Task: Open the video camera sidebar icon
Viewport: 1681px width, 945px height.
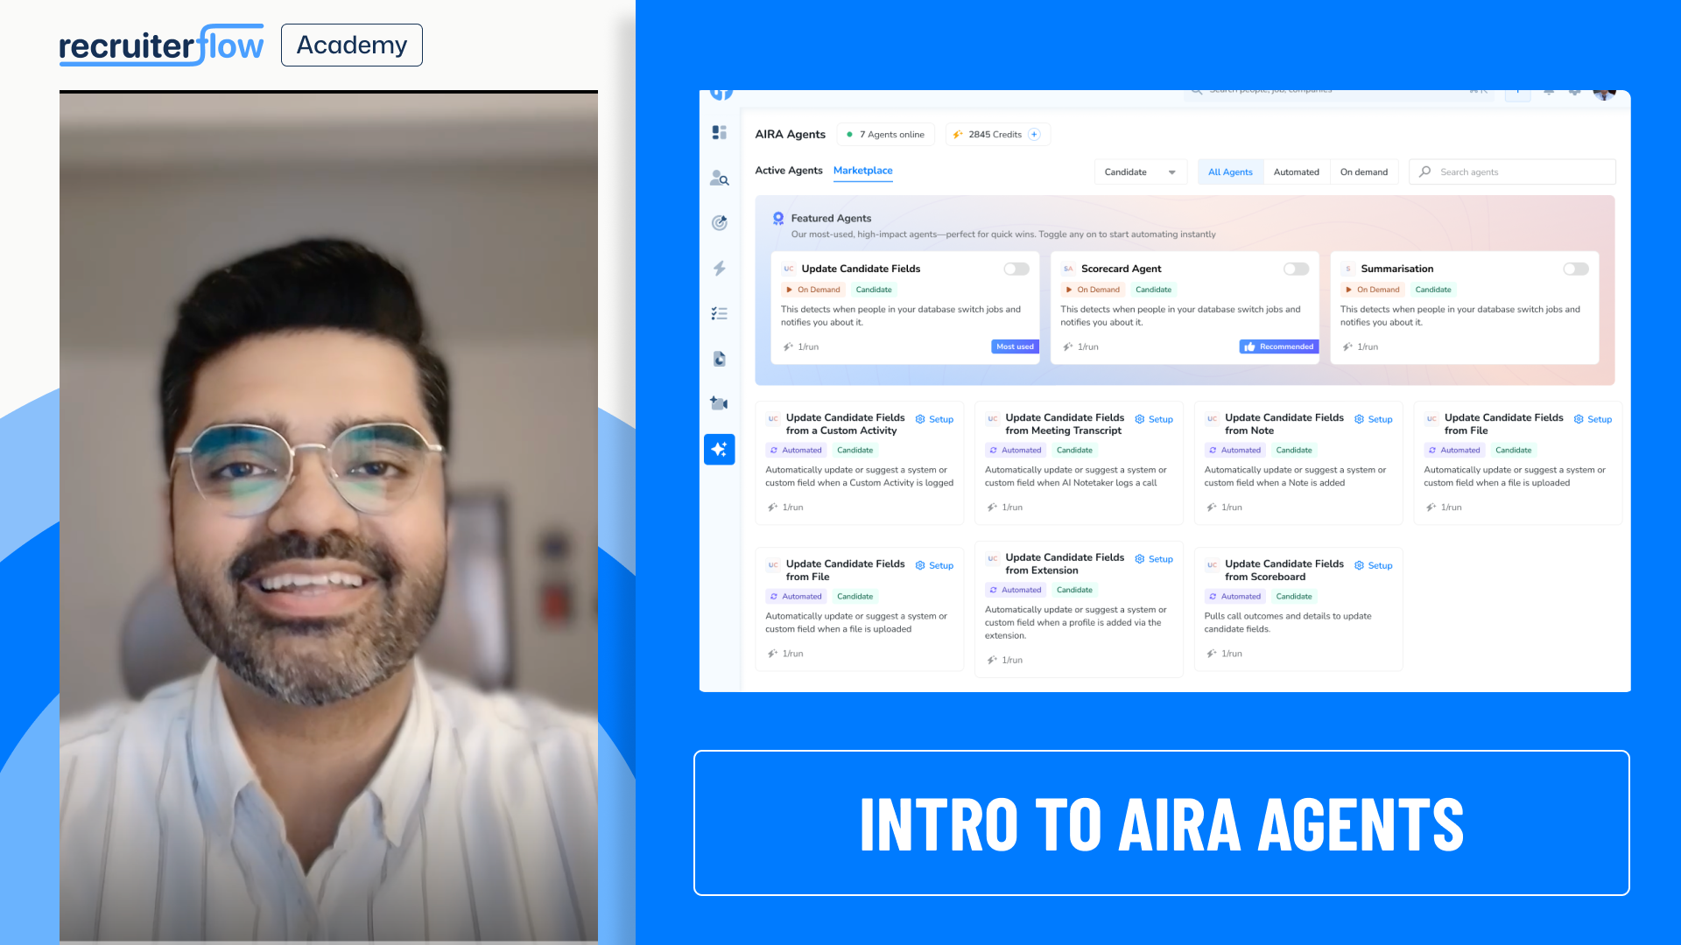Action: [719, 403]
